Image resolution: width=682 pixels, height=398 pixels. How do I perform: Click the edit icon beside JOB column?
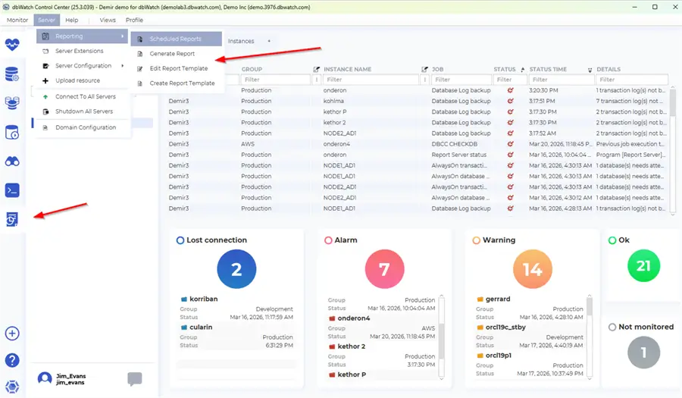tap(424, 69)
